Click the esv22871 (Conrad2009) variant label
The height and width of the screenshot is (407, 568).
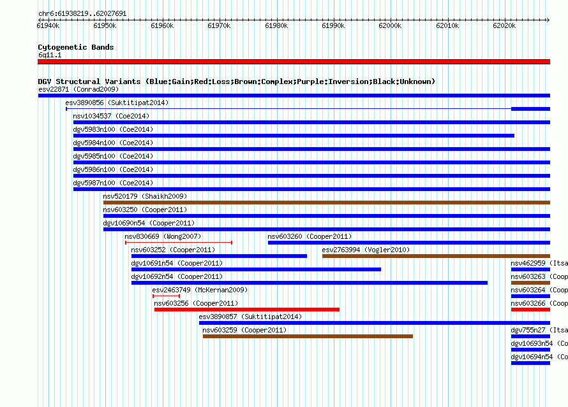78,89
